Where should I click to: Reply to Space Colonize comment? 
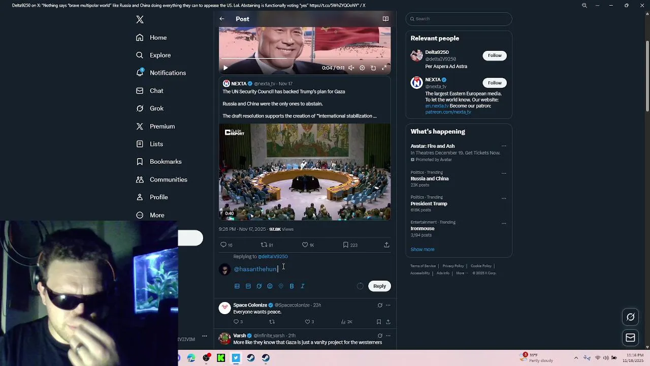[238, 322]
